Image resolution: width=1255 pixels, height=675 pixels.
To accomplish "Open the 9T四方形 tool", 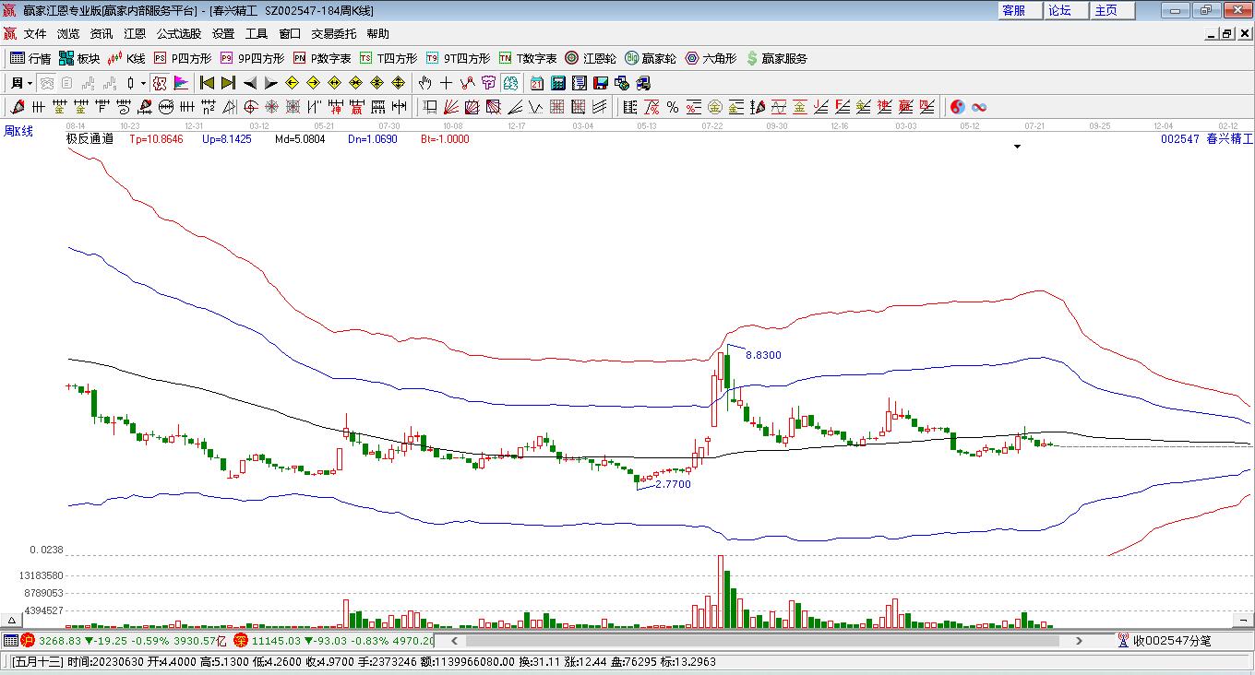I will [x=458, y=58].
